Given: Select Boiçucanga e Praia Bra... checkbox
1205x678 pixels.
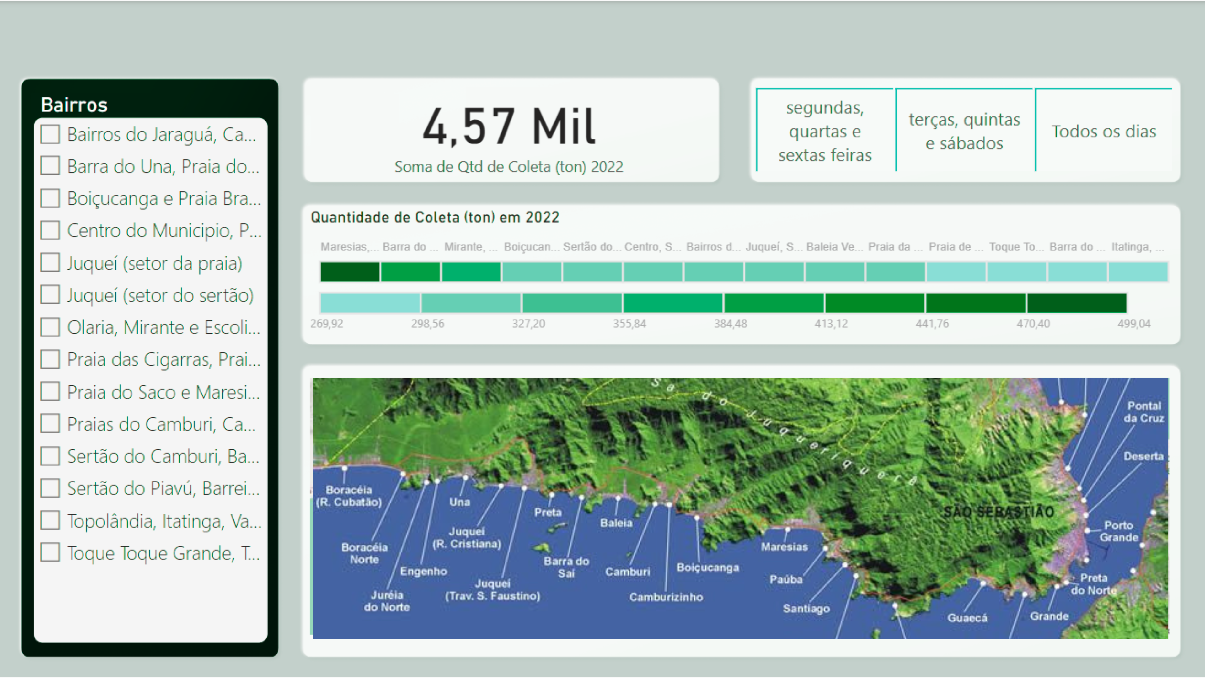Looking at the screenshot, I should 50,198.
